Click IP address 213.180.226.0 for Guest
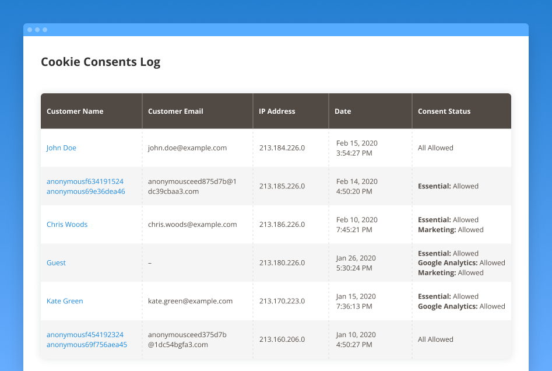The image size is (552, 371). (282, 262)
